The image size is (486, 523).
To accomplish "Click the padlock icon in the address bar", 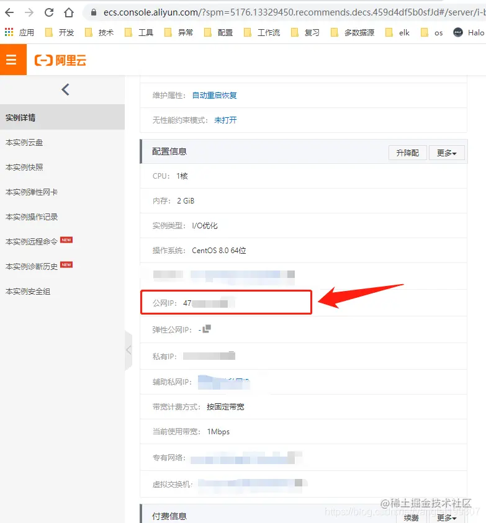I will [94, 12].
